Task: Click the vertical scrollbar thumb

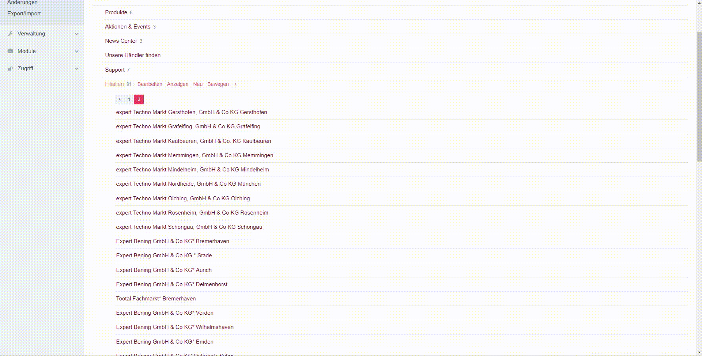Action: coord(699,96)
